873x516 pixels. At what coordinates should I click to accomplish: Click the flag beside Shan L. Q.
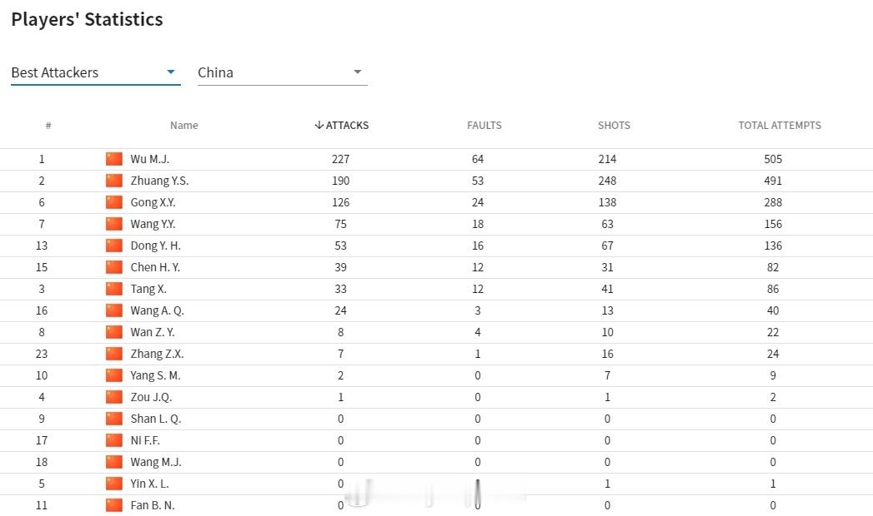tap(114, 419)
